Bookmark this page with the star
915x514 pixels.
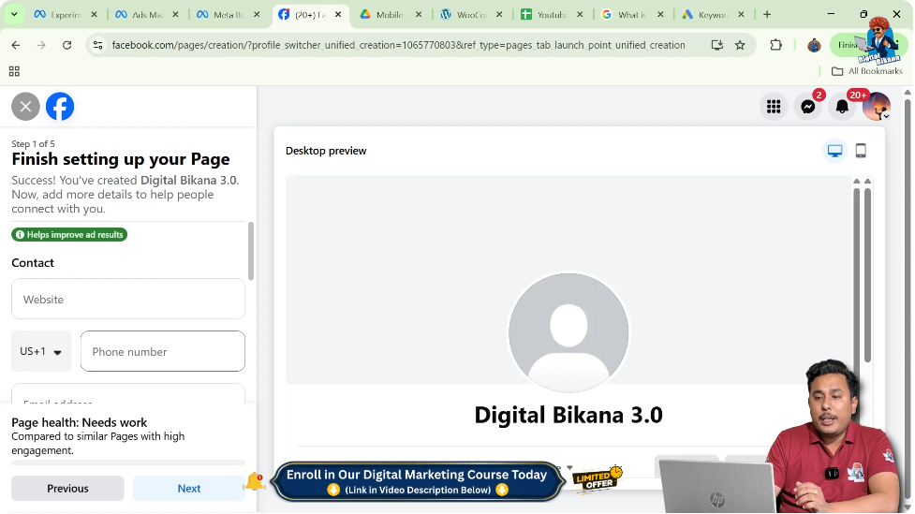[x=740, y=45]
